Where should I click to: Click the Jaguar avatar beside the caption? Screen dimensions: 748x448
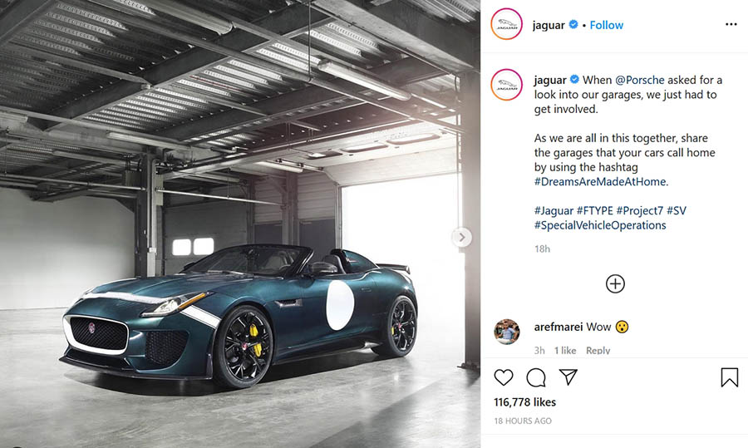coord(507,85)
